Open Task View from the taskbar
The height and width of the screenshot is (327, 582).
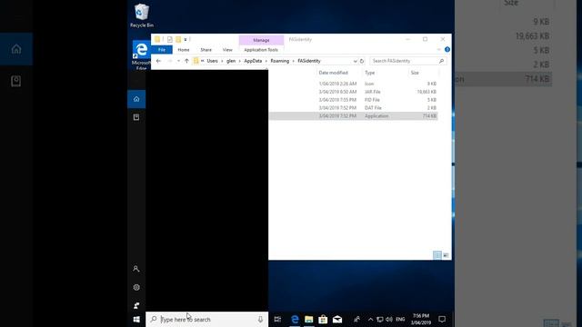click(277, 319)
